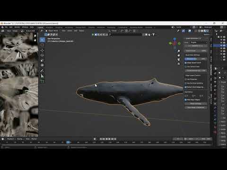This screenshot has width=227, height=170.
Task: Toggle Hide Input Object checkbox
Action: coord(186,100)
